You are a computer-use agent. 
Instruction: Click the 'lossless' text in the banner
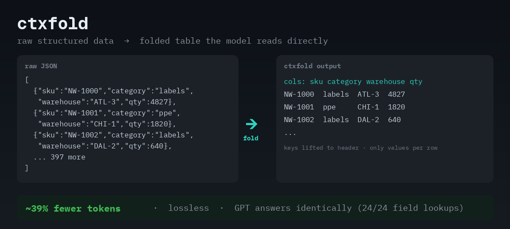tap(189, 208)
